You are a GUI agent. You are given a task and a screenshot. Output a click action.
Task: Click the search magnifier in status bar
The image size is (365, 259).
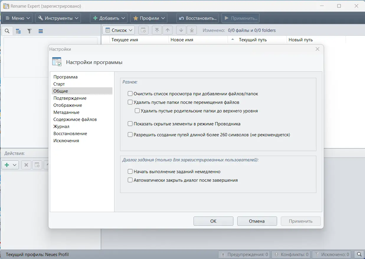click(x=359, y=254)
